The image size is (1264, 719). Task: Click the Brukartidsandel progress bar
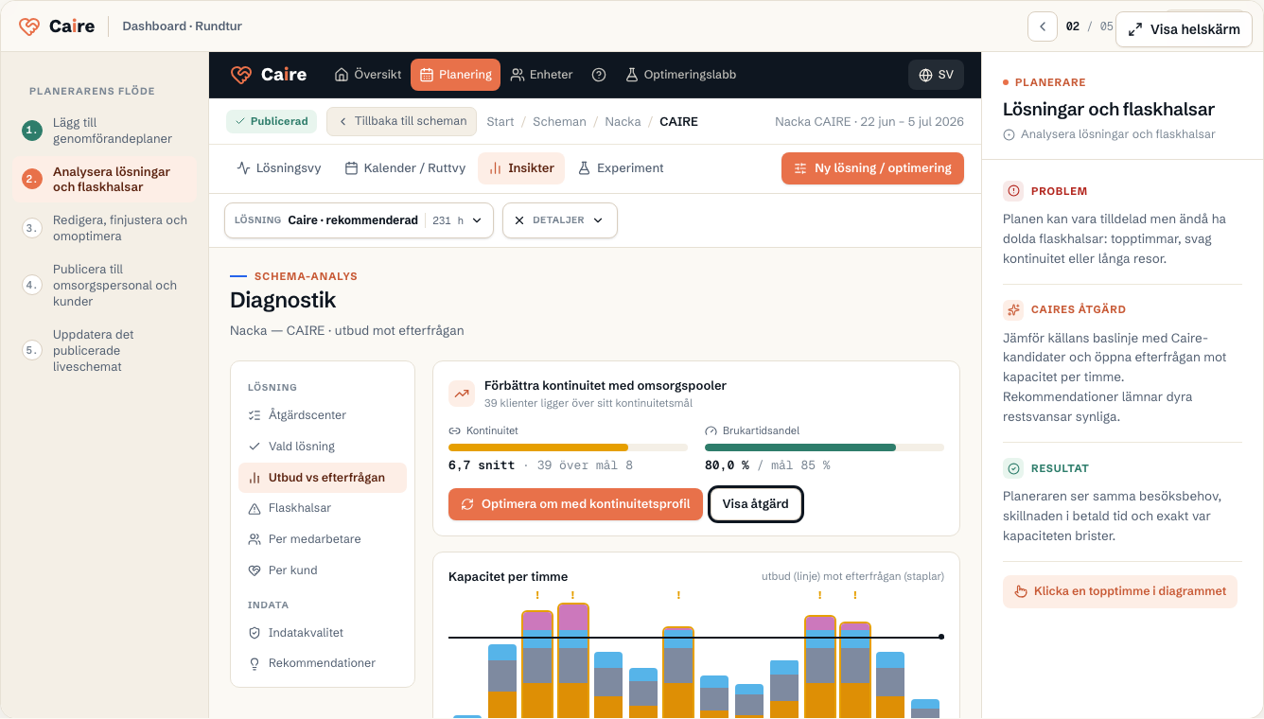point(824,447)
